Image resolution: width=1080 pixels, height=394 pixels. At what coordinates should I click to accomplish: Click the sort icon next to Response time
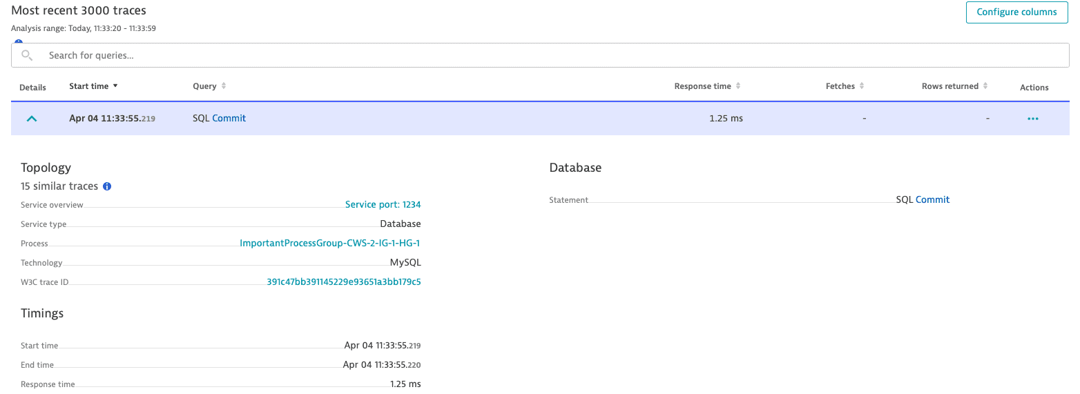pyautogui.click(x=738, y=86)
